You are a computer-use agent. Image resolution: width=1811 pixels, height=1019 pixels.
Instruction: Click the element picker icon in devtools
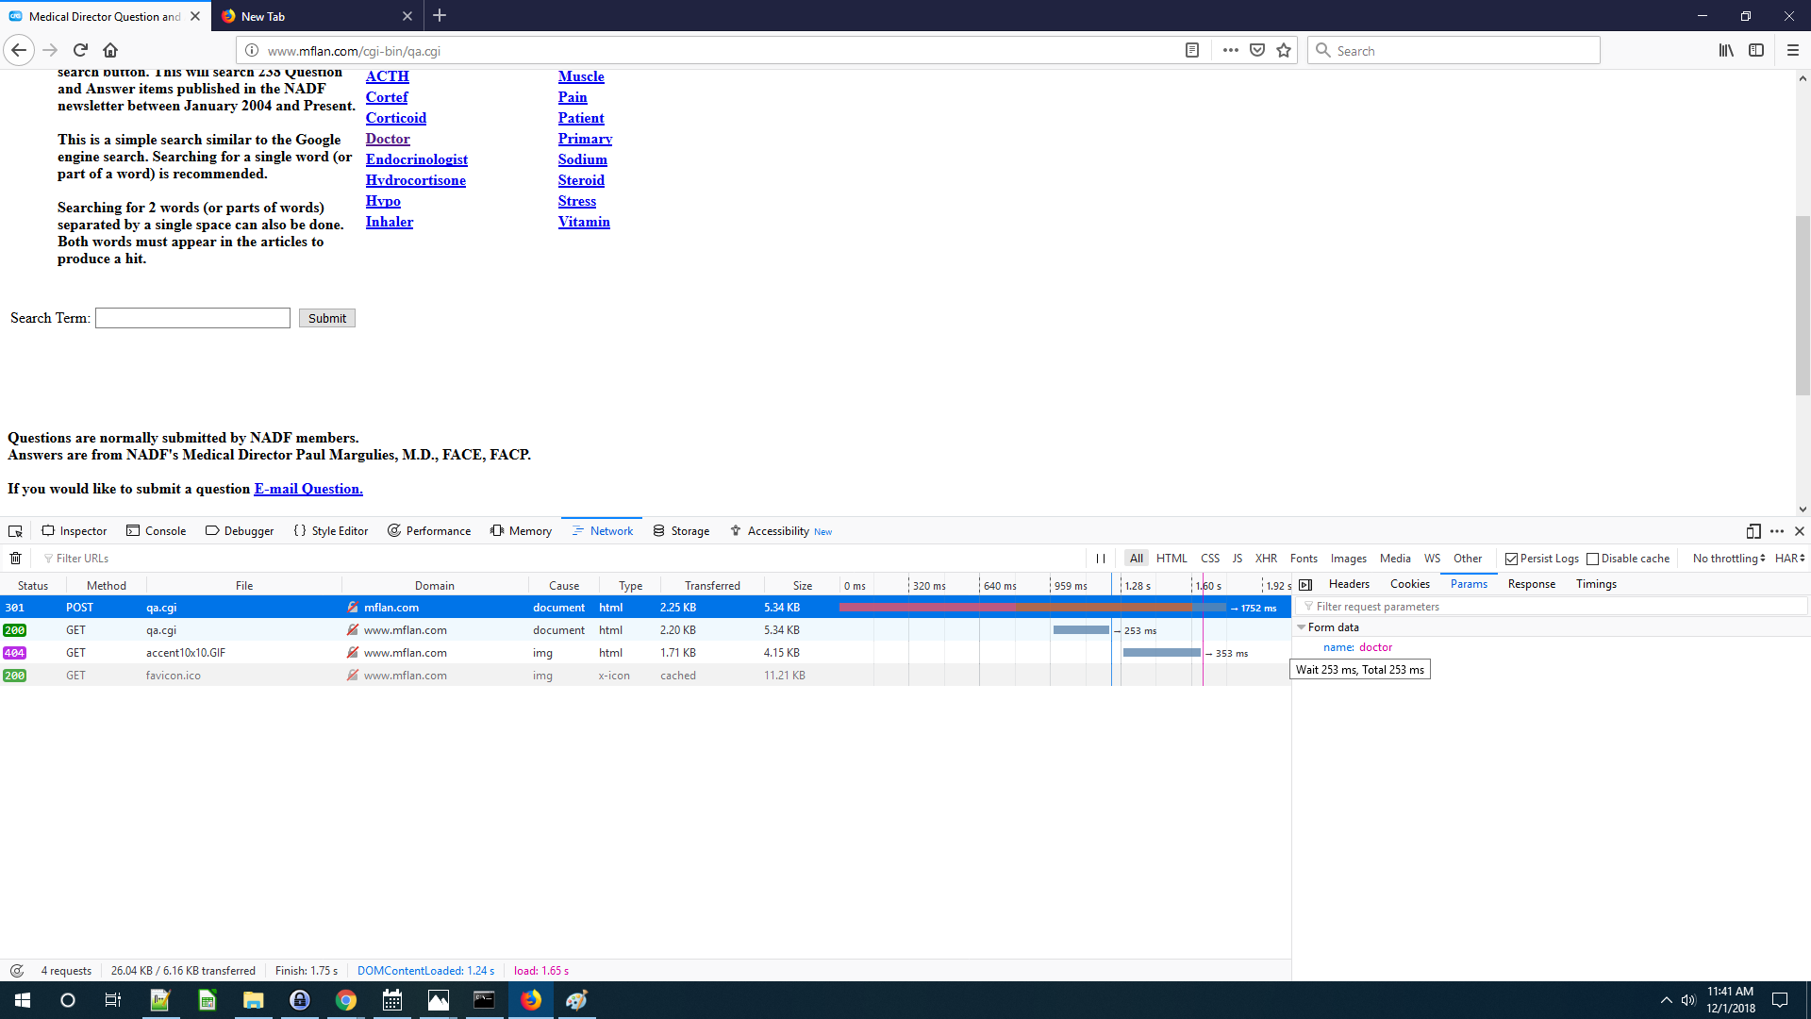click(15, 531)
